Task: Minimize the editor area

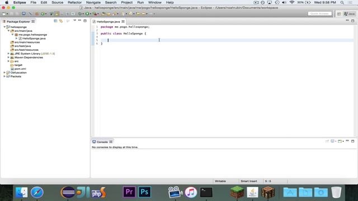Action: [x=347, y=21]
